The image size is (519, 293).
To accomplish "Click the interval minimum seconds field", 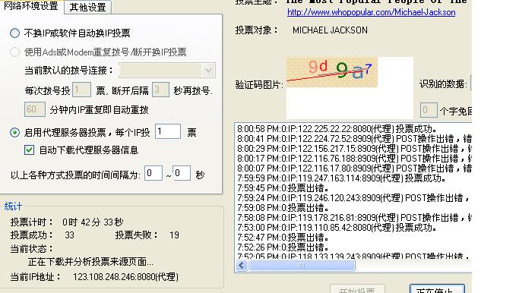I will click(x=153, y=173).
